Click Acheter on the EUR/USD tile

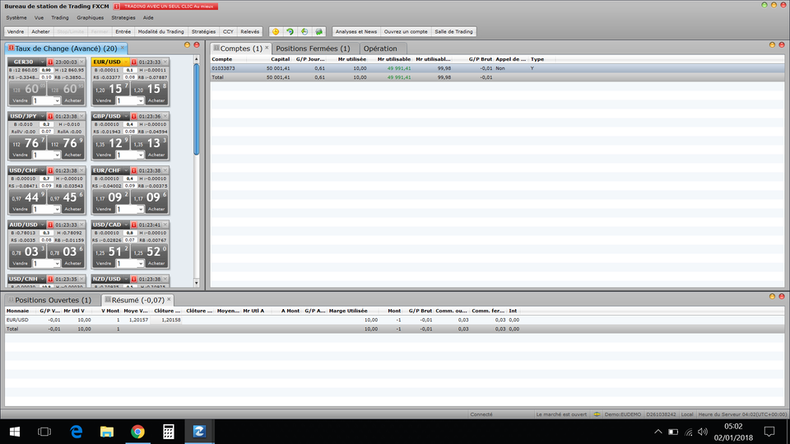coord(156,100)
